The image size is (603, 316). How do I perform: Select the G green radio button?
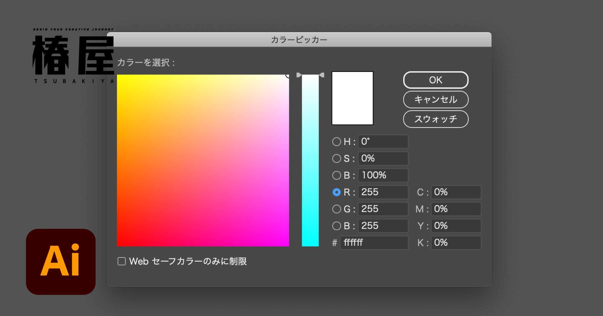click(336, 209)
